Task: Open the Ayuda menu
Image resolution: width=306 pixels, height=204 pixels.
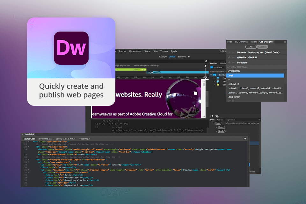Action: point(174,51)
